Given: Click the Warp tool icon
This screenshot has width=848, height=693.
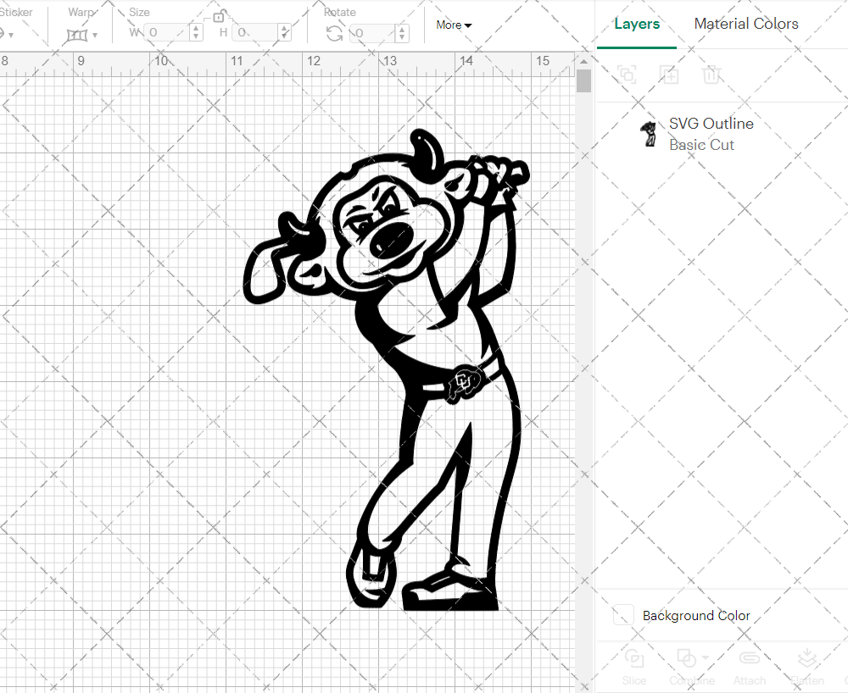Looking at the screenshot, I should click(x=77, y=36).
